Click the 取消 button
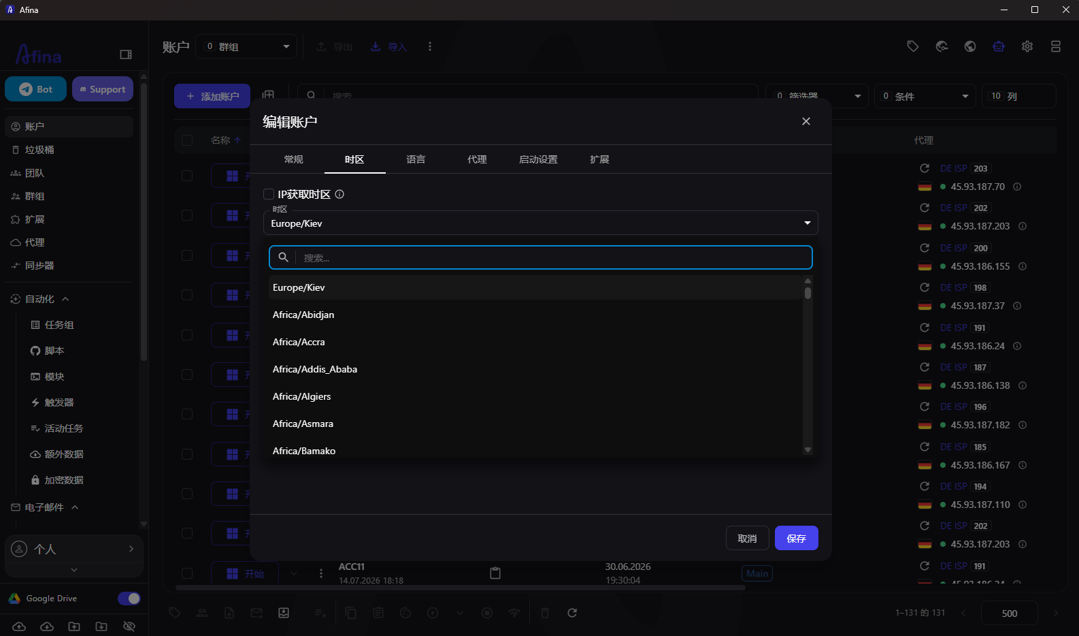Viewport: 1079px width, 636px height. point(747,539)
